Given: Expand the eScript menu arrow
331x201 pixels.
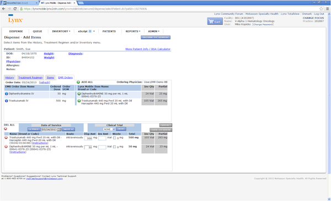Looking at the screenshot, I should pos(94,31).
